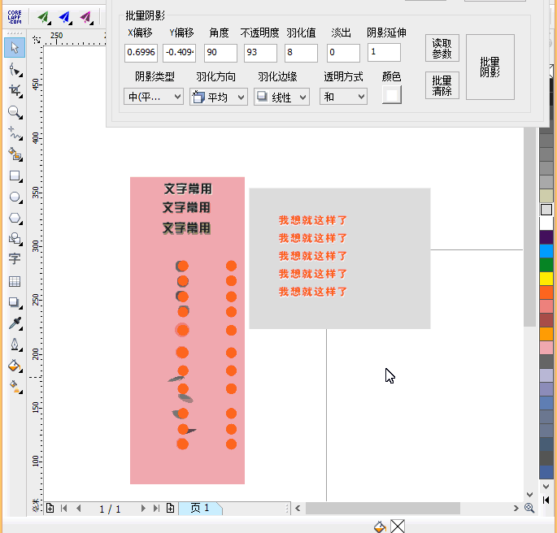Click the X偏移 input field
Screen dimensions: 557x533
[141, 53]
